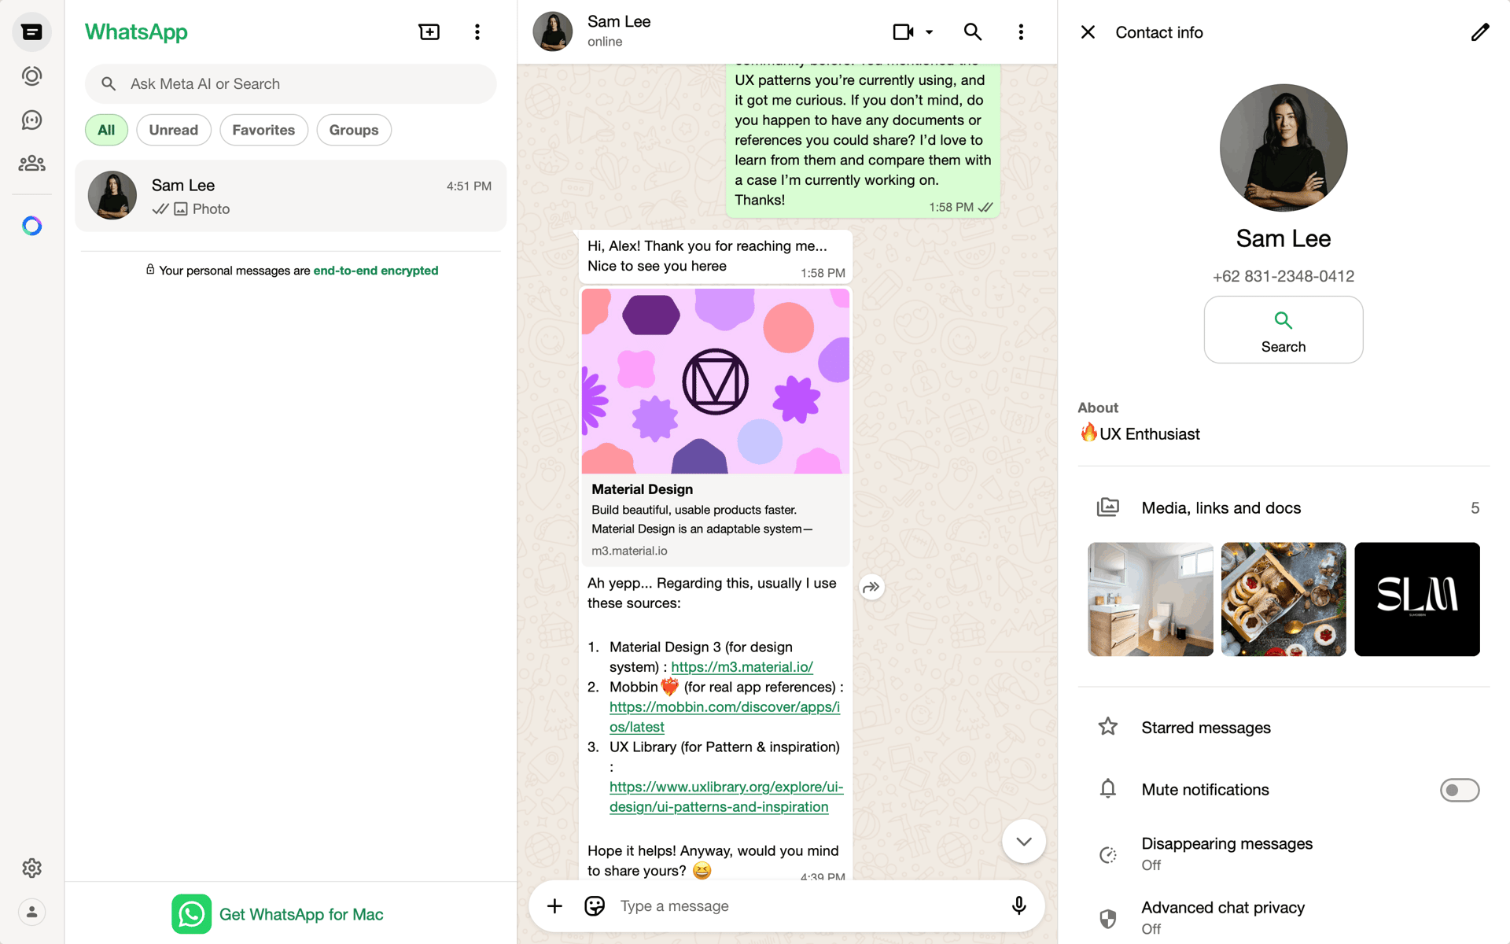Click the Advanced chat privacy shield icon
Screen dimensions: 1510x944
[x=1108, y=919]
